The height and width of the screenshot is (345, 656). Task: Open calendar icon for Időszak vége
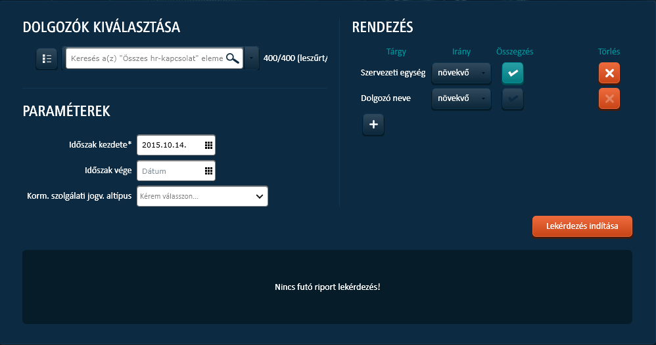(x=208, y=171)
